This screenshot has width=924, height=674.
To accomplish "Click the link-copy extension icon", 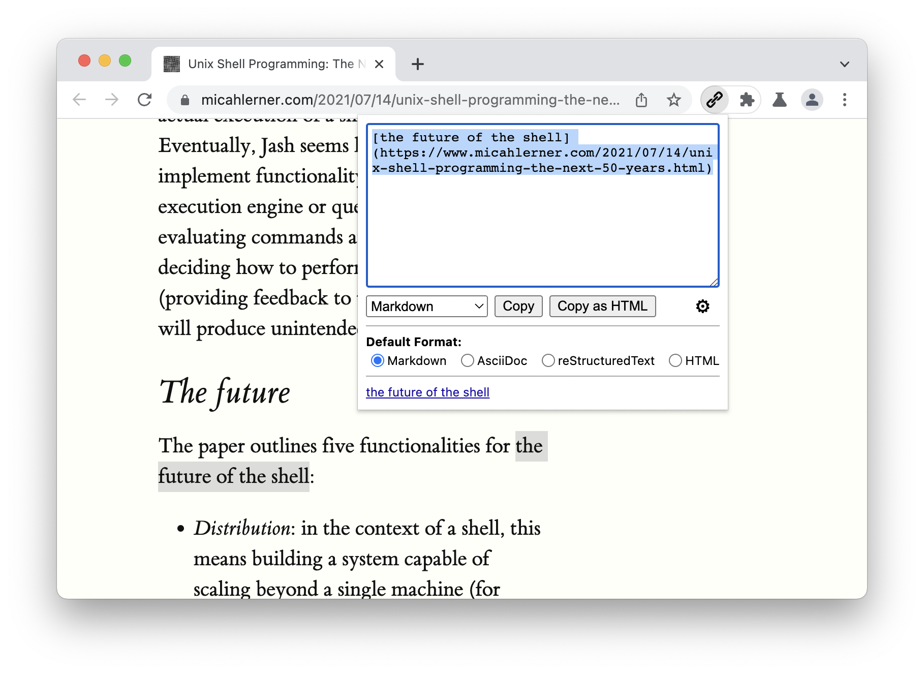I will (714, 100).
